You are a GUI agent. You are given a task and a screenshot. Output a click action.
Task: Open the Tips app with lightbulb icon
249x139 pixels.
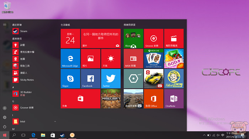click(x=34, y=45)
